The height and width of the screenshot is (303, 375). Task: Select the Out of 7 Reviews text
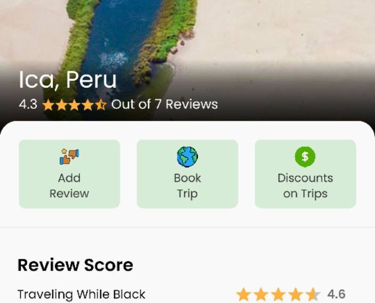[165, 104]
